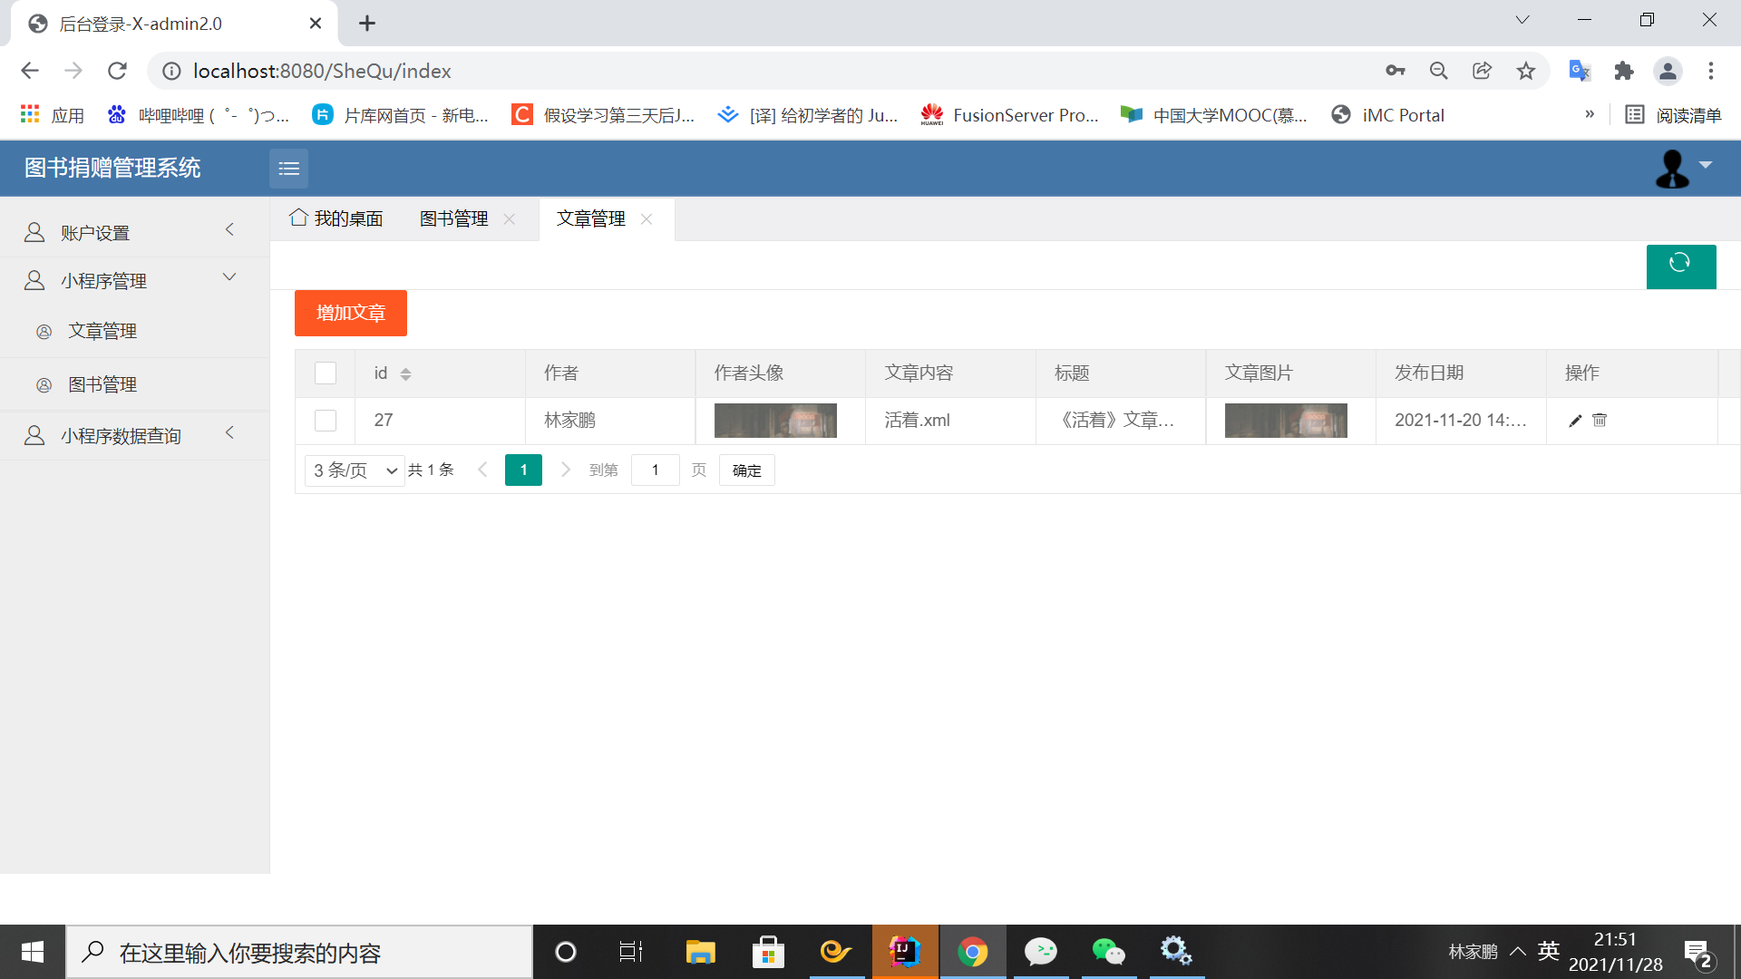Click the address bar URL
Viewport: 1741px width, 979px height.
[x=322, y=71]
